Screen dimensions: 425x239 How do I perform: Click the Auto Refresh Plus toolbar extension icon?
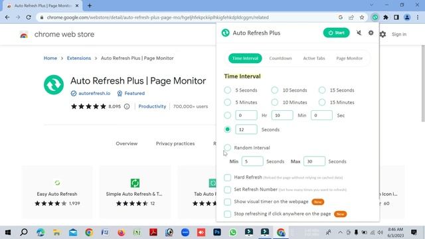click(375, 17)
